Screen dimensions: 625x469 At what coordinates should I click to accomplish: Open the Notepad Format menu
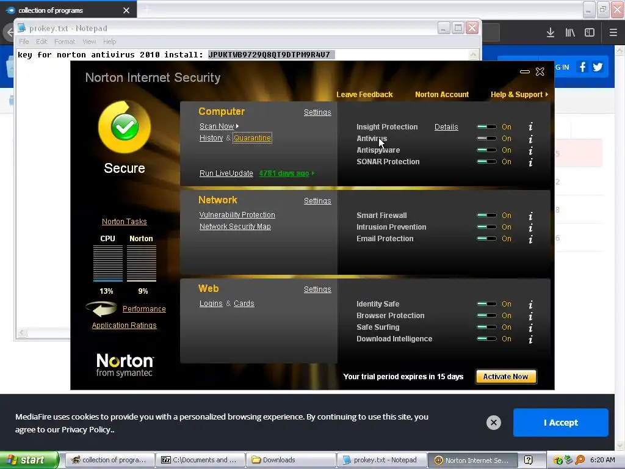click(x=65, y=42)
